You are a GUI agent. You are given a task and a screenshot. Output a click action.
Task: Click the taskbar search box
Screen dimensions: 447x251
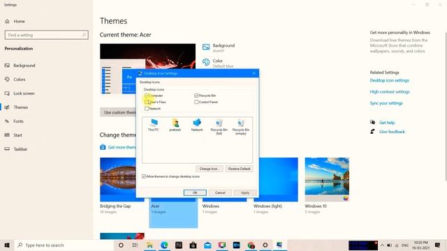point(64,245)
